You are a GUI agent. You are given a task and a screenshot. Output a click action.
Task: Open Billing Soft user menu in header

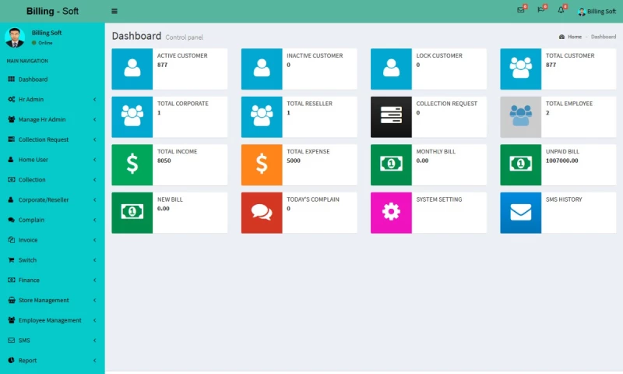pyautogui.click(x=597, y=12)
